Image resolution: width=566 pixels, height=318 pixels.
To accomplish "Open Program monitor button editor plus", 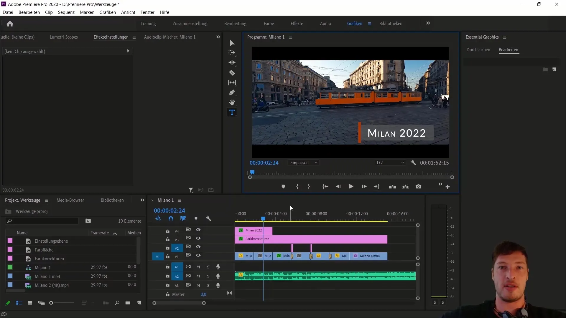I will [447, 187].
